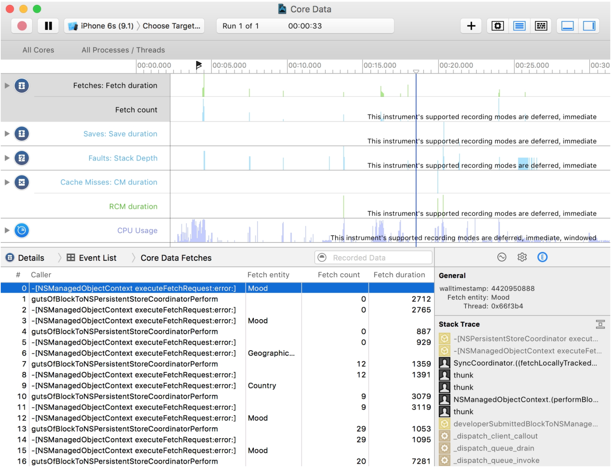Expand the Fetches instrument track
The image size is (611, 470).
(7, 85)
